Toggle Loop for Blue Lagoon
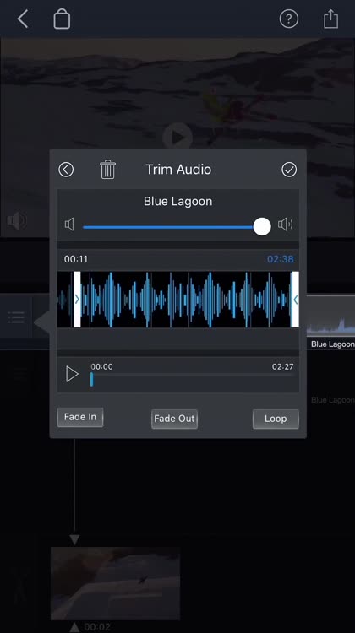The image size is (355, 633). coord(276,419)
